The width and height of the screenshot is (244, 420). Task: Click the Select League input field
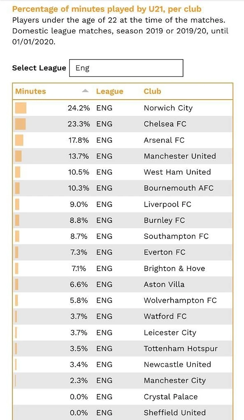(x=126, y=68)
